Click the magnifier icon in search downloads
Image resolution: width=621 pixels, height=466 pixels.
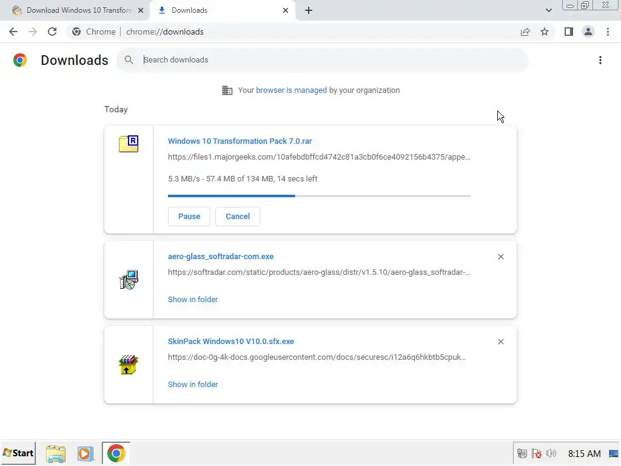click(129, 60)
